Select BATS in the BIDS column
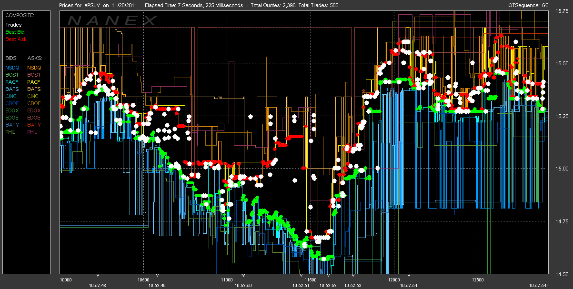The width and height of the screenshot is (573, 289). pyautogui.click(x=12, y=89)
